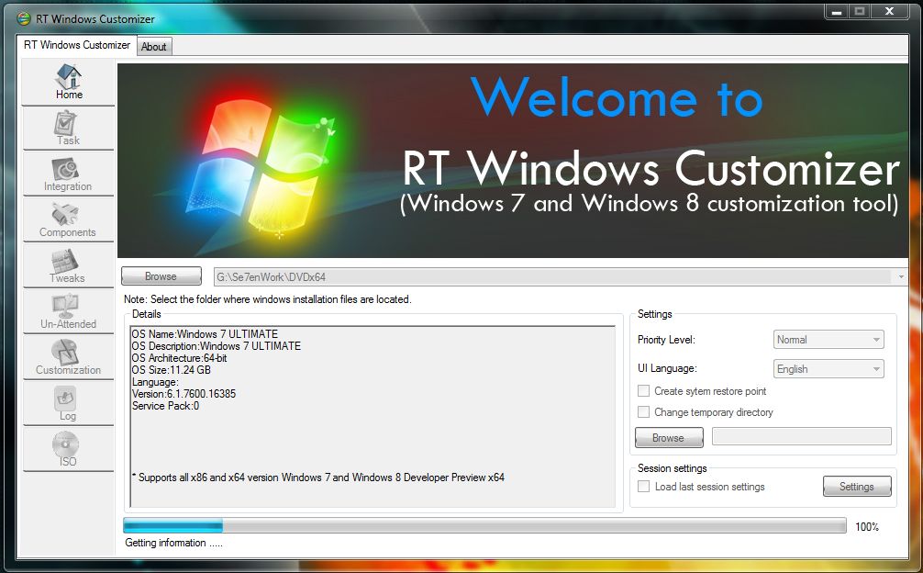The image size is (923, 573).
Task: Check Load last session settings
Action: coord(643,487)
